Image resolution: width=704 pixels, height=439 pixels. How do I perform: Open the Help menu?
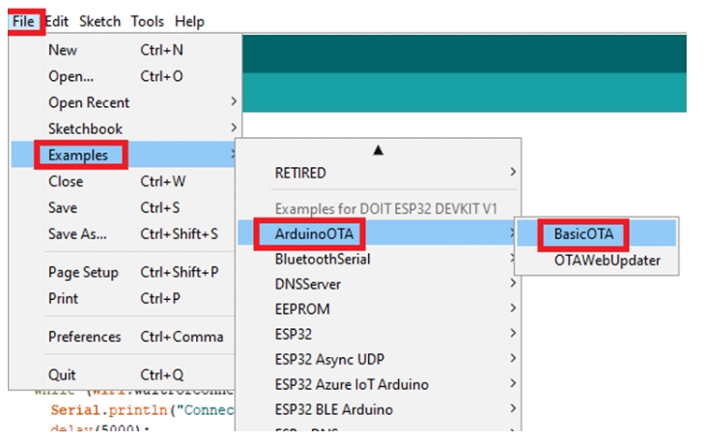point(190,21)
